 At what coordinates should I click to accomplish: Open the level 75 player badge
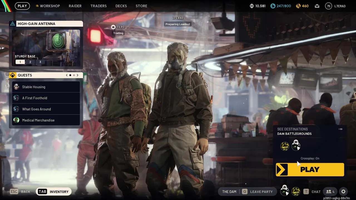tap(328, 6)
